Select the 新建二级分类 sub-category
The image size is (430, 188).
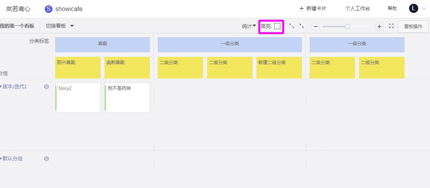click(279, 67)
